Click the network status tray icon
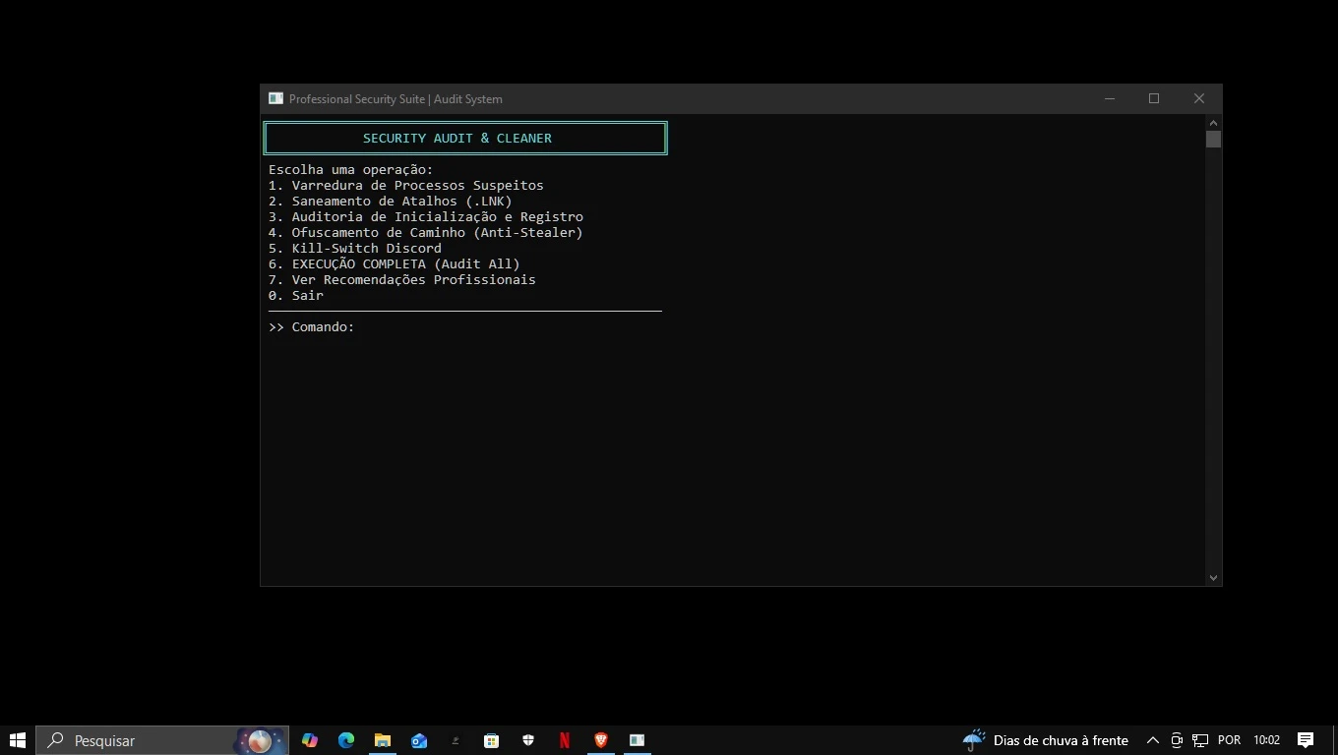This screenshot has height=755, width=1338. [x=1200, y=740]
